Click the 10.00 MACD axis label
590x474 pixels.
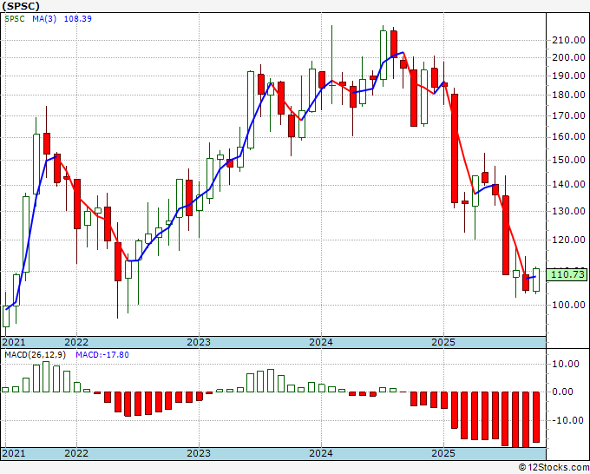(x=566, y=364)
